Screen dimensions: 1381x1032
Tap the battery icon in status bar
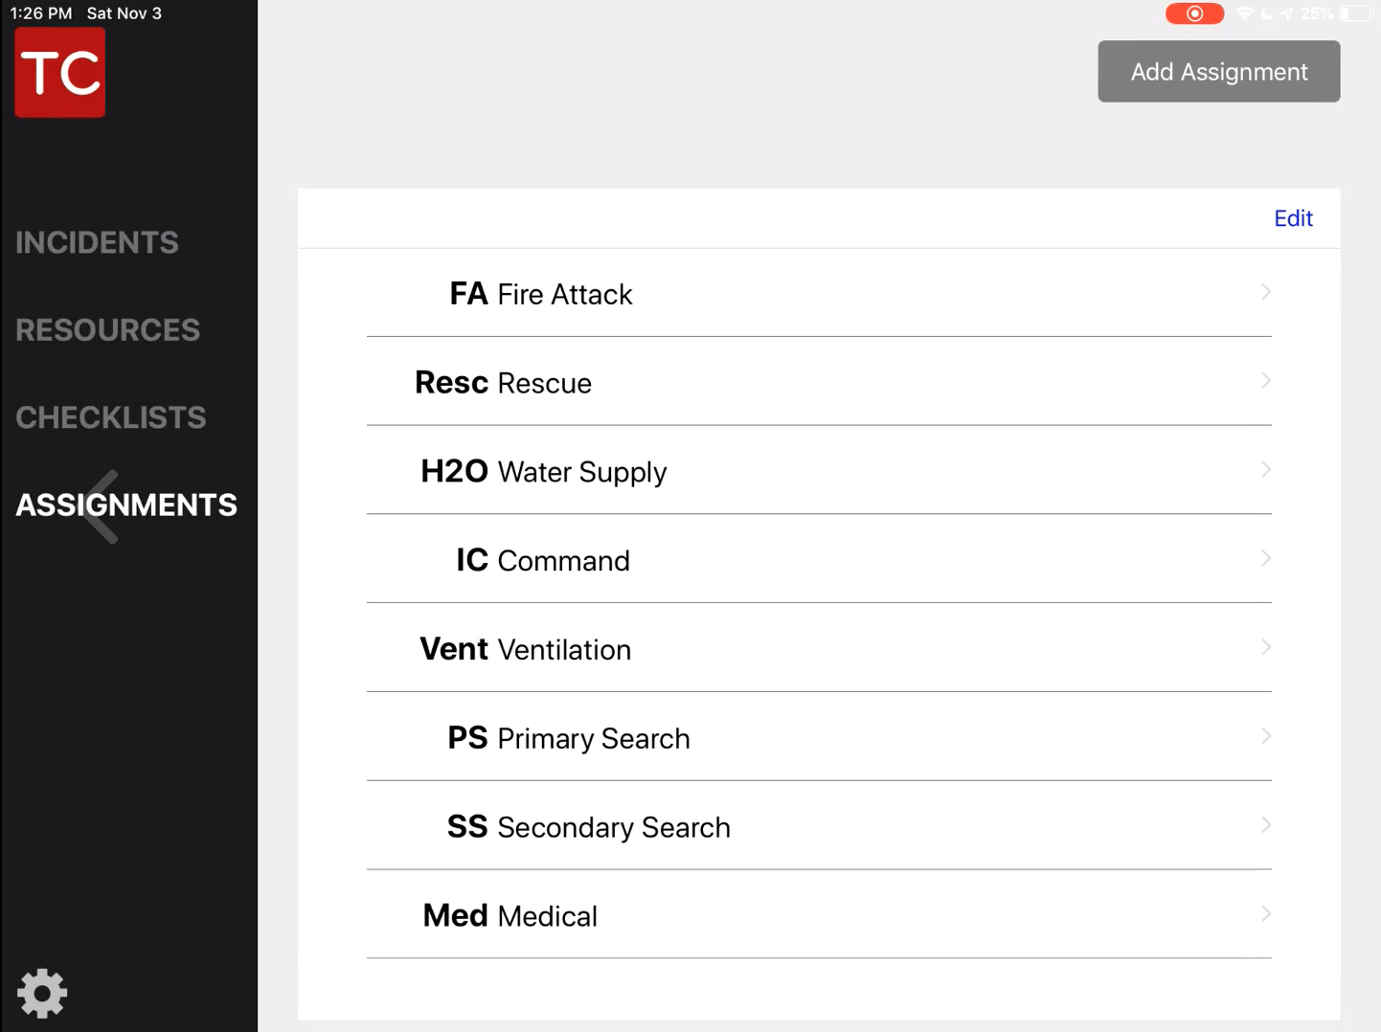[x=1355, y=13]
